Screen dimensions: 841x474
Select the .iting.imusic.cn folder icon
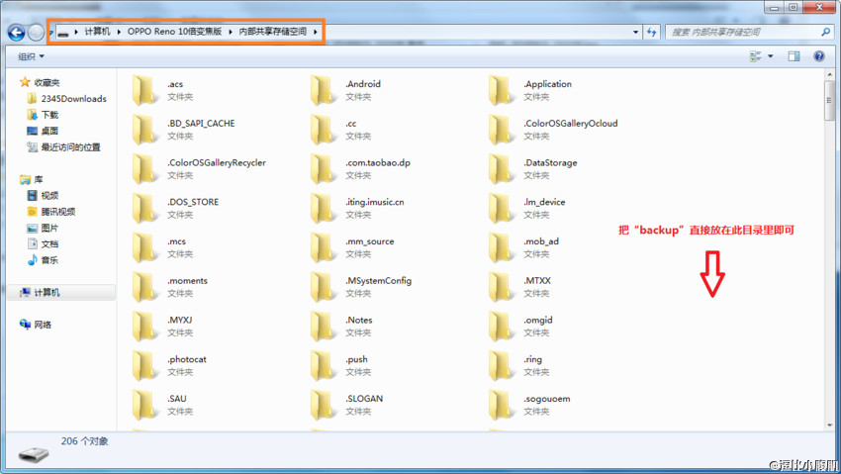point(323,208)
